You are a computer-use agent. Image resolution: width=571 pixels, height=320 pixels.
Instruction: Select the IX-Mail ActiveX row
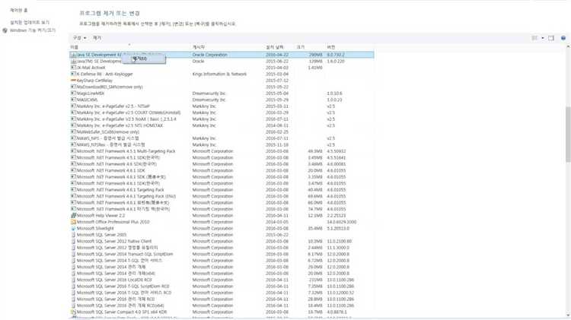(x=222, y=68)
